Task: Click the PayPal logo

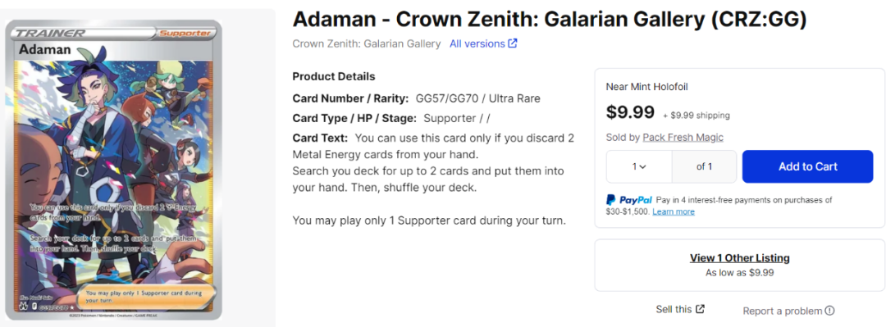Action: point(629,200)
